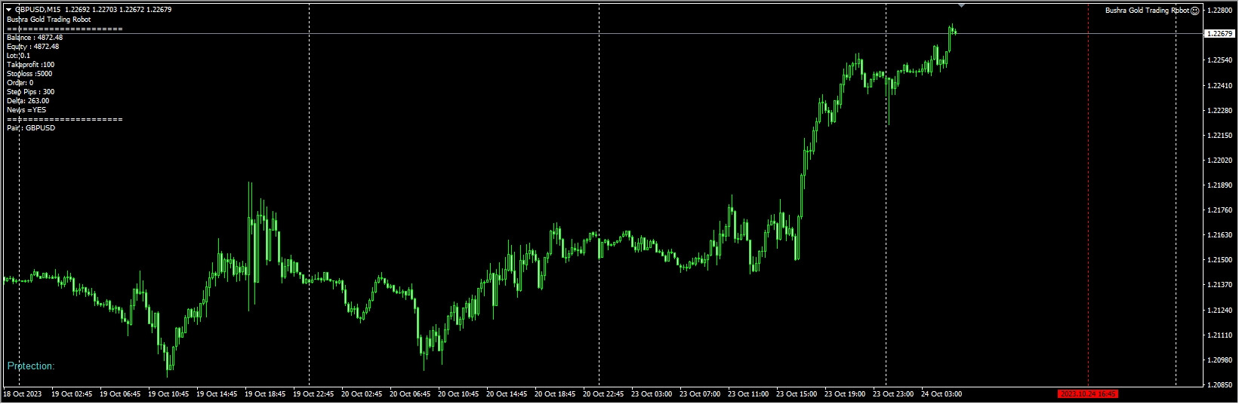This screenshot has width=1239, height=404.
Task: Click the 'Pair : GBPUSD' line
Action: tap(31, 128)
